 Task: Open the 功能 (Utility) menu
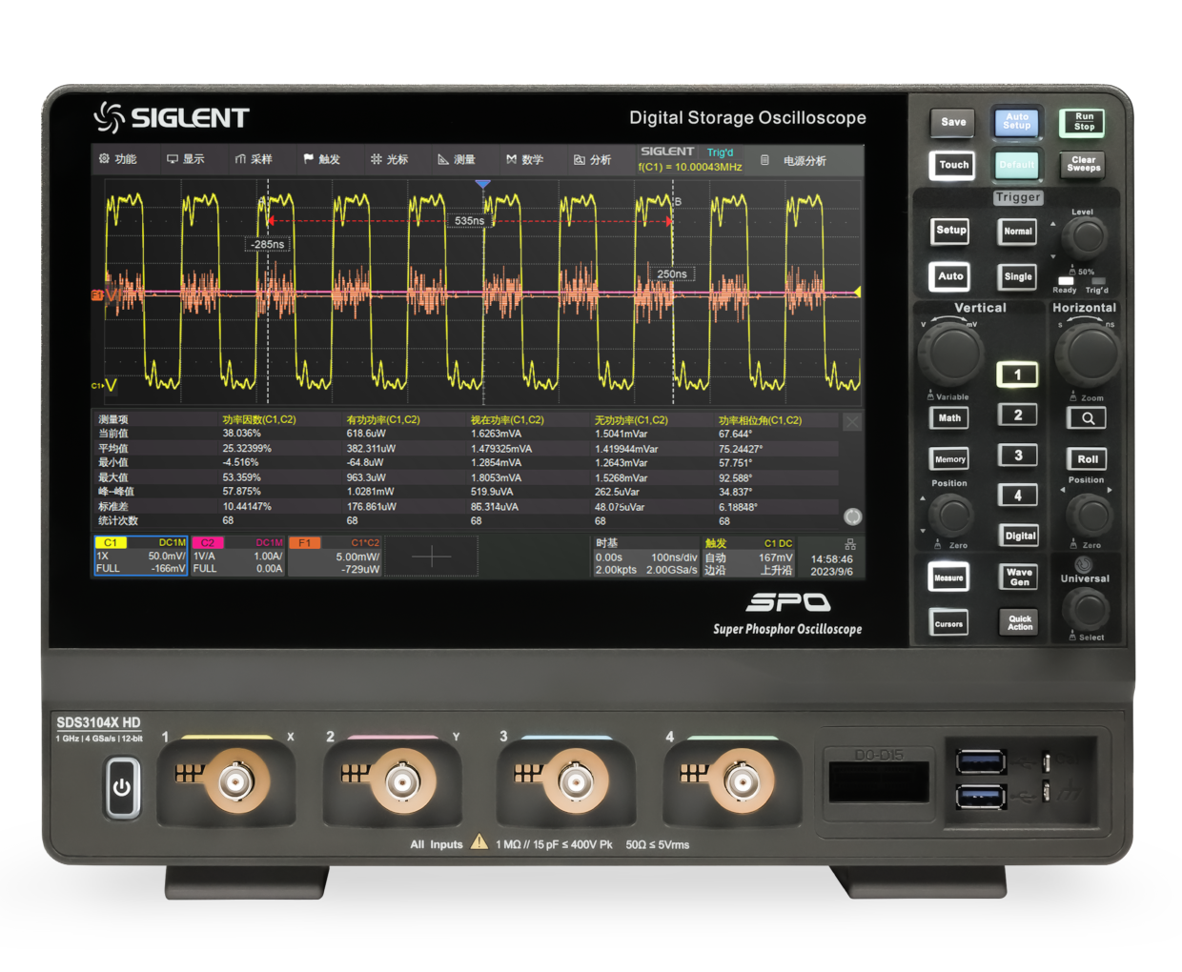(118, 159)
